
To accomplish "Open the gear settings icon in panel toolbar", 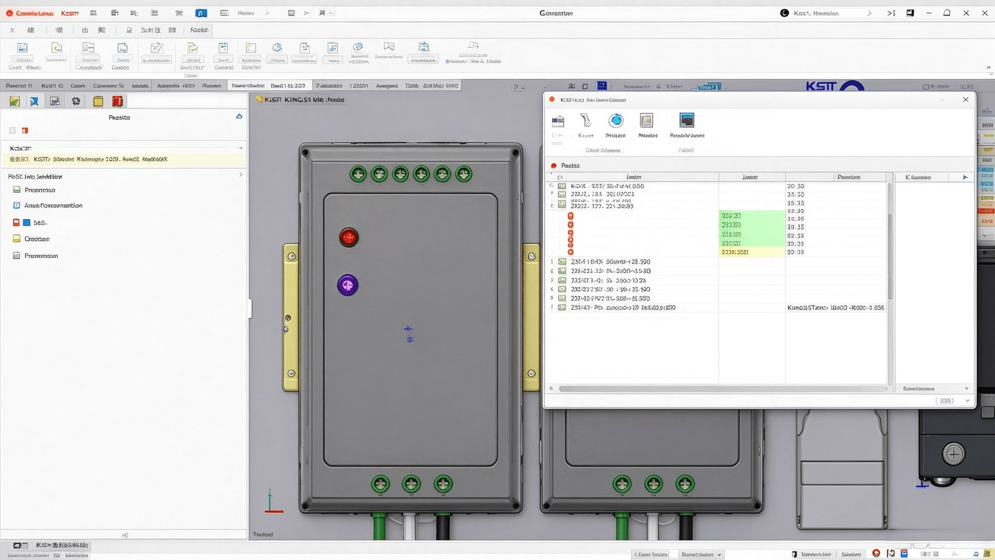I will click(76, 101).
